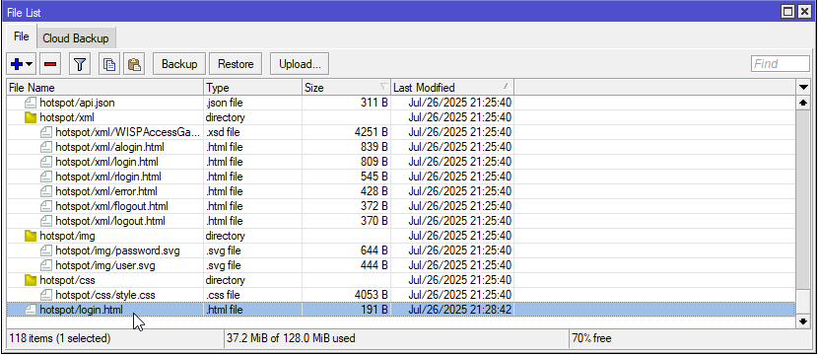The image size is (819, 356).
Task: Click the Restore button
Action: [x=236, y=64]
